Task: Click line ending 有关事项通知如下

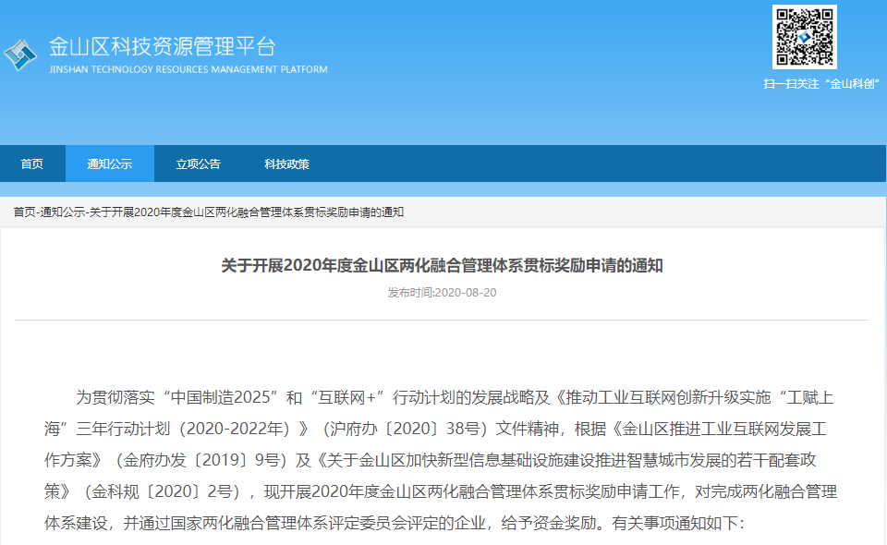Action: point(395,523)
